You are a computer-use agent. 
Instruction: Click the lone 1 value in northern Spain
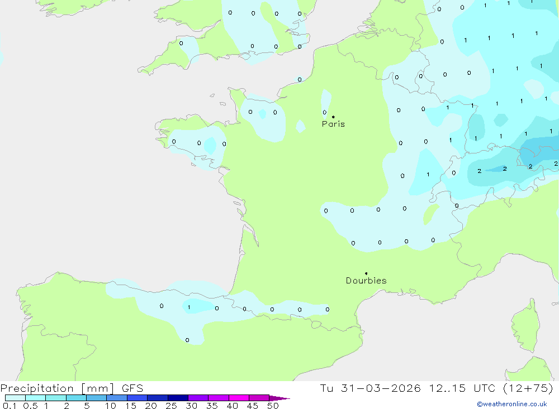[189, 307]
